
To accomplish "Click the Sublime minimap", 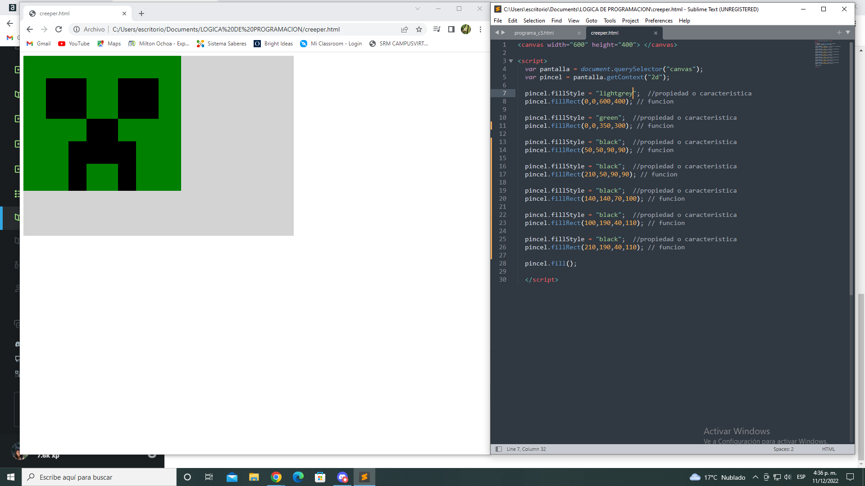I will pos(828,54).
